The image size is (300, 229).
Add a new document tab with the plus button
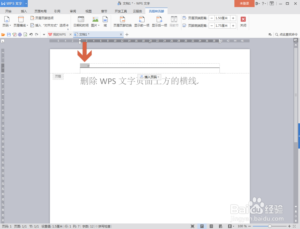tap(127, 35)
